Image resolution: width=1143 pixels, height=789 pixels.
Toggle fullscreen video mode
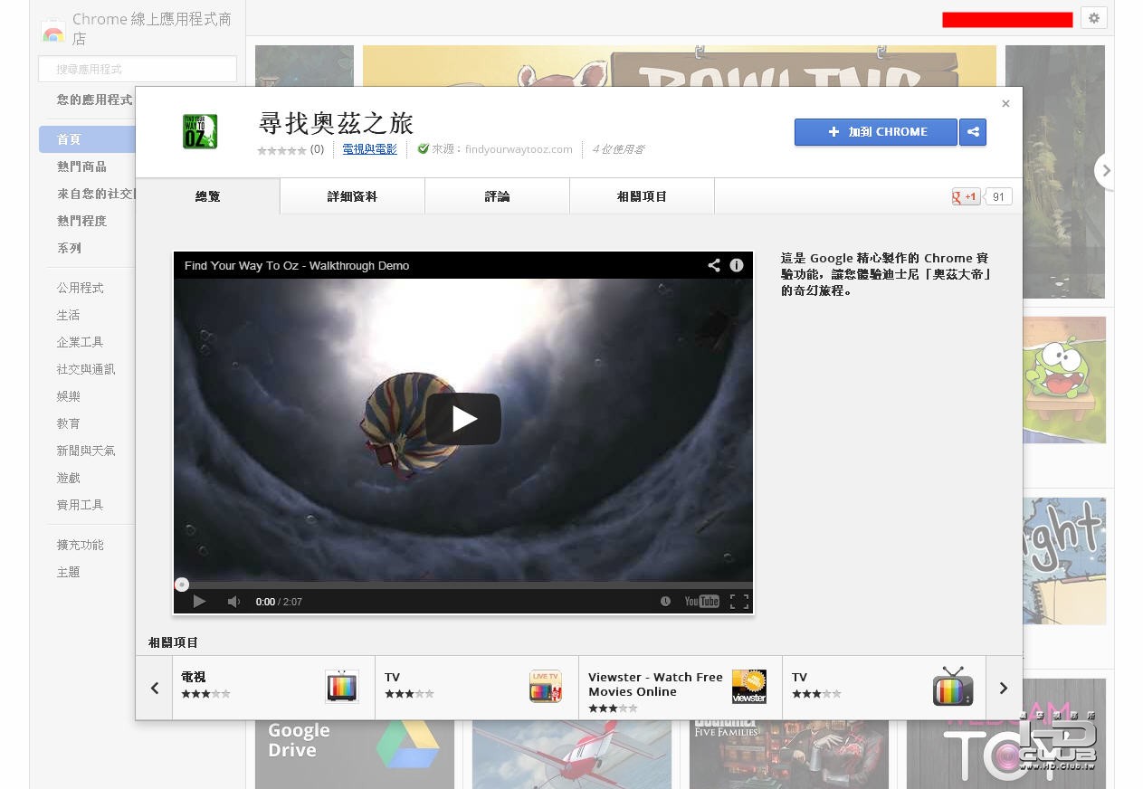click(x=739, y=602)
